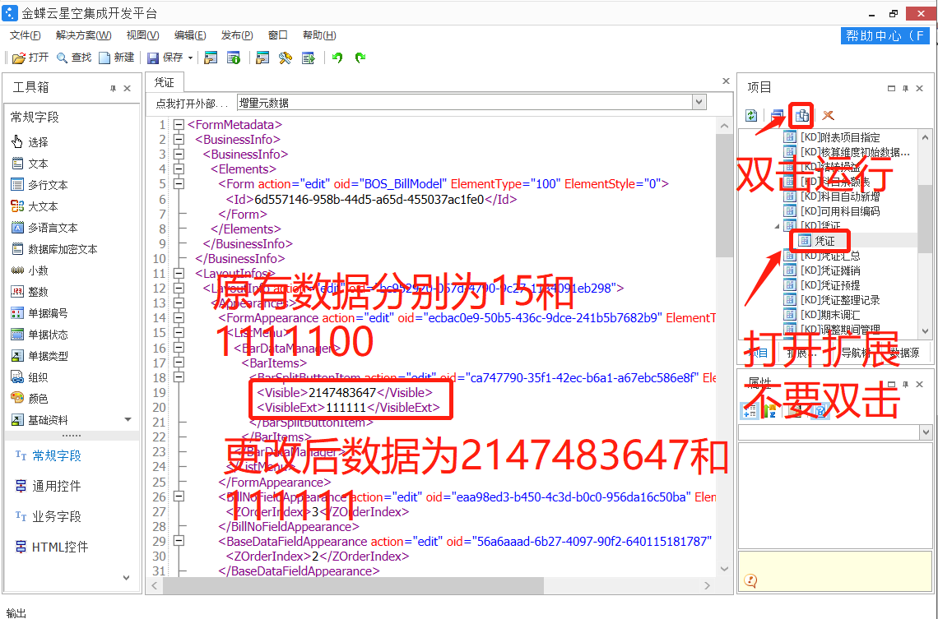This screenshot has height=619, width=938.
Task: Collapse the LayoutInfos node on line 11
Action: [x=179, y=273]
